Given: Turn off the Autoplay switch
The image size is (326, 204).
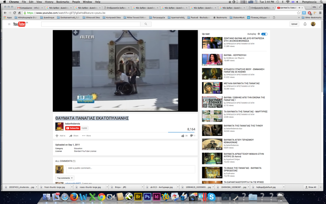Looking at the screenshot, I should (x=264, y=34).
